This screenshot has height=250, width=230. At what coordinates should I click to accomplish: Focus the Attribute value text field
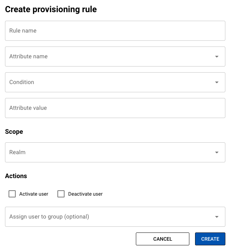(115, 108)
